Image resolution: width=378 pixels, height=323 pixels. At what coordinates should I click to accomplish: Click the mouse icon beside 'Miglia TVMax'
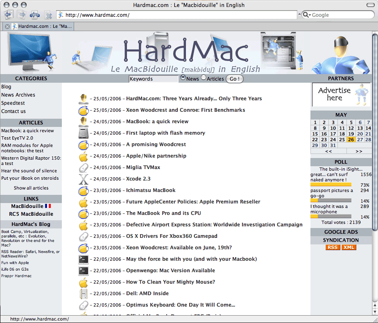[84, 168]
